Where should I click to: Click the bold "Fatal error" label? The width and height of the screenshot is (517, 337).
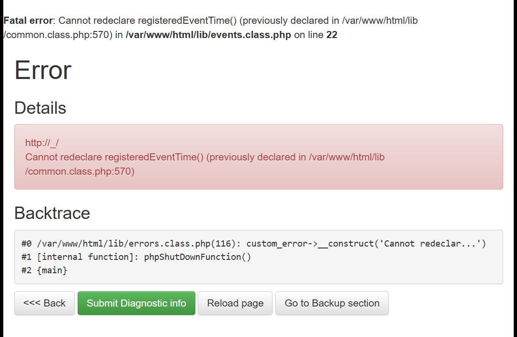pyautogui.click(x=28, y=21)
